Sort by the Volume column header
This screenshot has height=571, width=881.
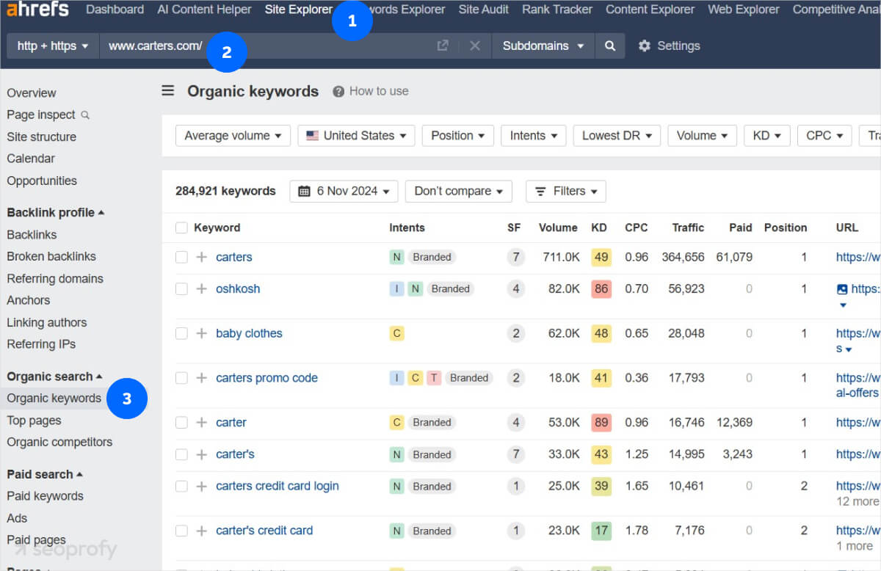(x=558, y=228)
